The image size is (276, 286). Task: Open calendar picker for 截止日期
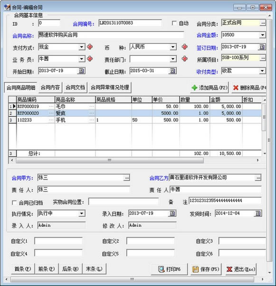point(172,71)
